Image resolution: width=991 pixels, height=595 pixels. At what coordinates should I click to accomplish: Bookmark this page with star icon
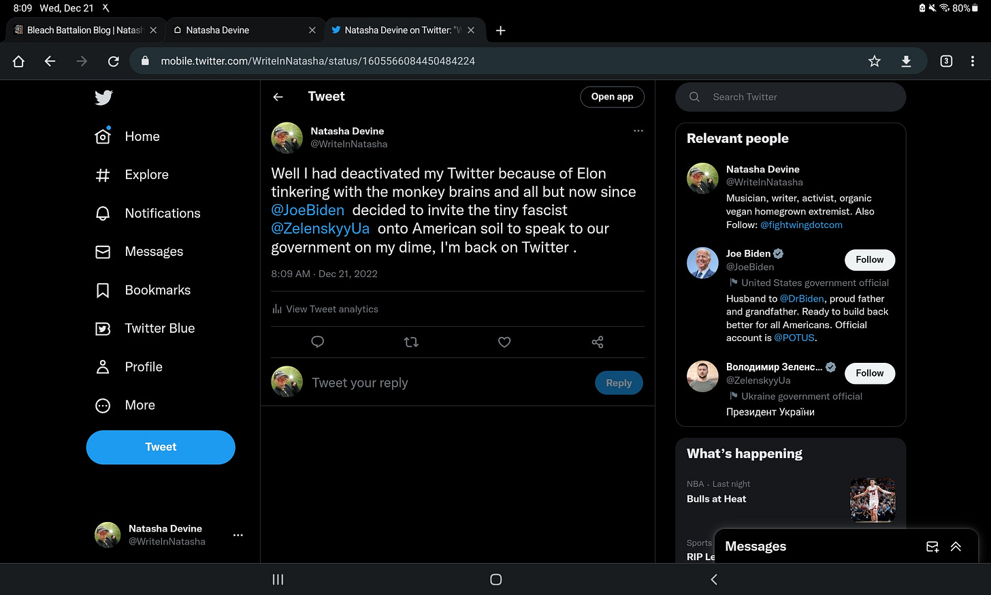click(x=875, y=61)
